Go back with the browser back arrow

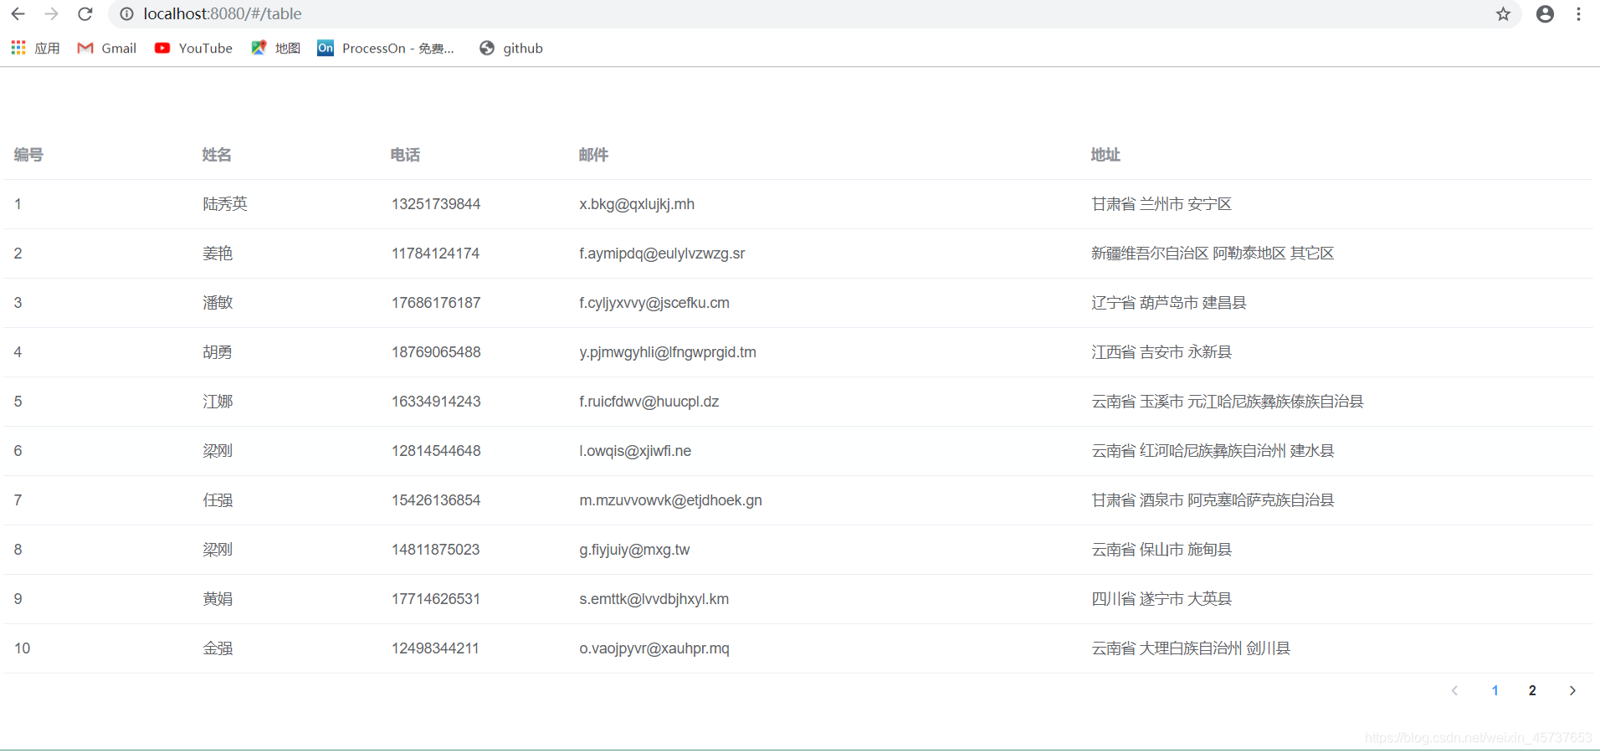tap(18, 14)
